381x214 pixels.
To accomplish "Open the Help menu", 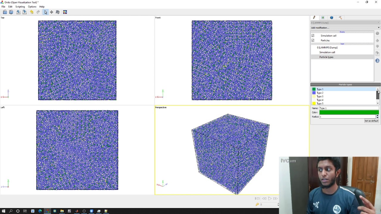I will (x=42, y=7).
